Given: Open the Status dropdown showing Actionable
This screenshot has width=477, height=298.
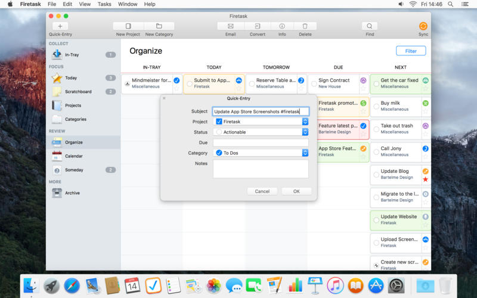Looking at the screenshot, I should 305,132.
